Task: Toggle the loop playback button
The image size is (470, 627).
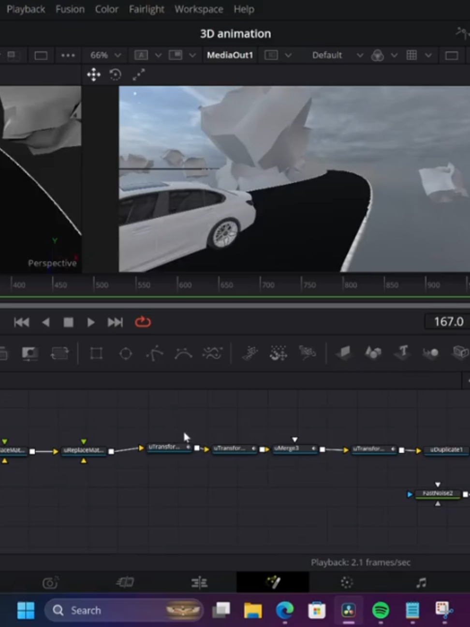Action: click(x=143, y=322)
